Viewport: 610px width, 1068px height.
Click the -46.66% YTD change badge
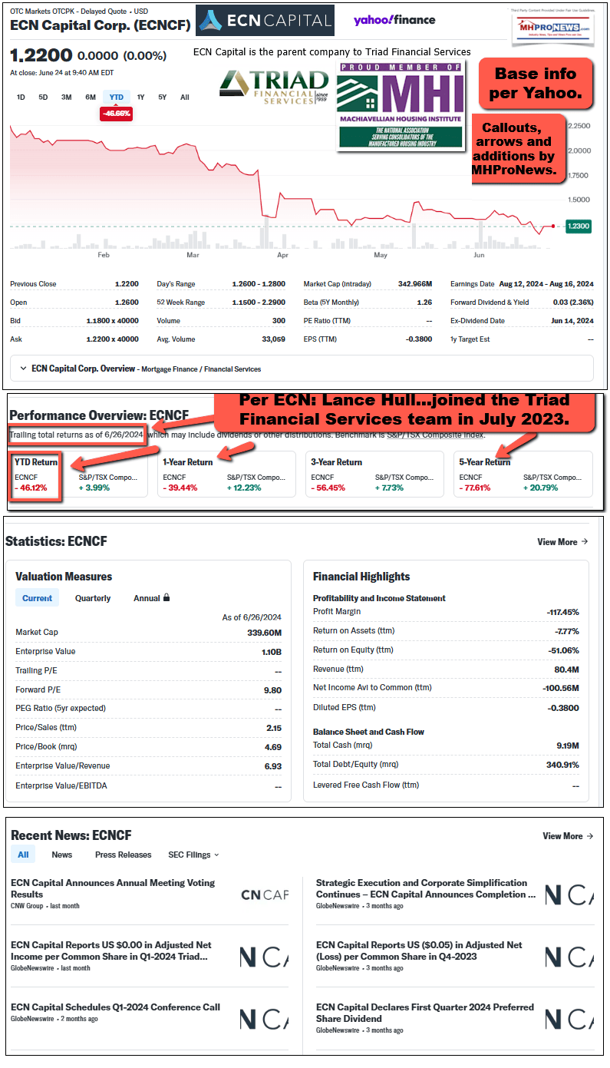pos(117,113)
